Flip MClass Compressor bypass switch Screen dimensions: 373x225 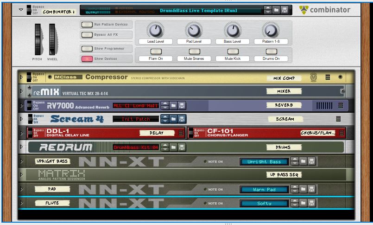(x=29, y=77)
